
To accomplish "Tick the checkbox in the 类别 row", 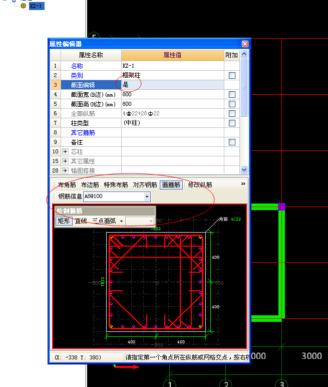I will 232,75.
